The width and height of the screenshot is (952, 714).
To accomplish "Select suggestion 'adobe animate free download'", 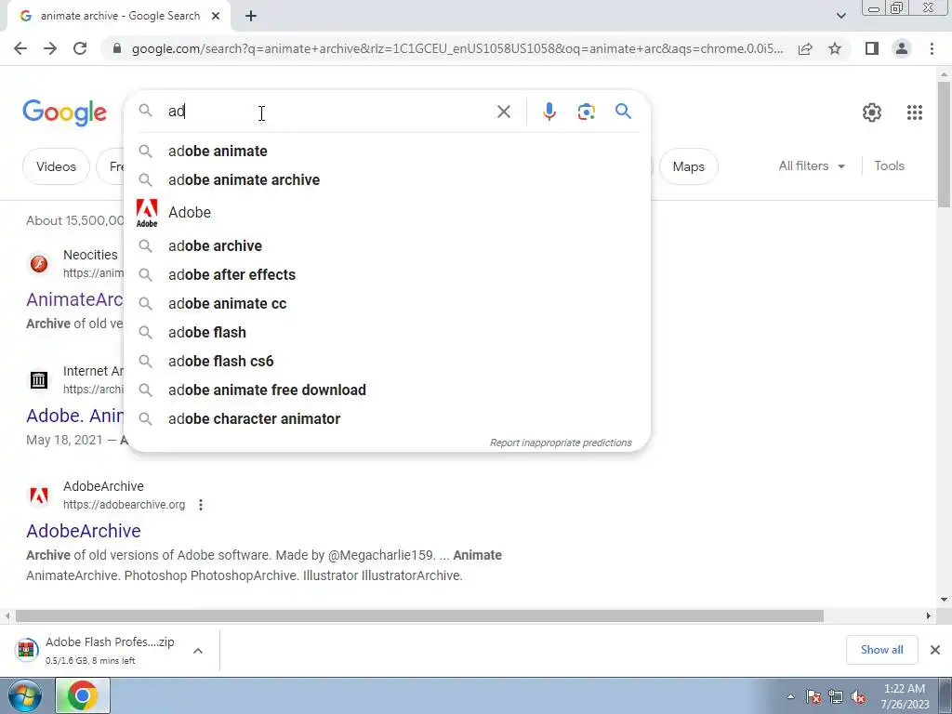I will tap(388, 390).
